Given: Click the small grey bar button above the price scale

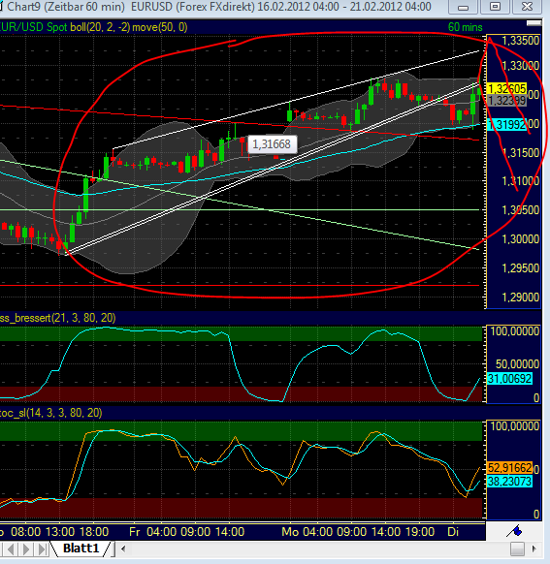Looking at the screenshot, I should (x=534, y=23).
